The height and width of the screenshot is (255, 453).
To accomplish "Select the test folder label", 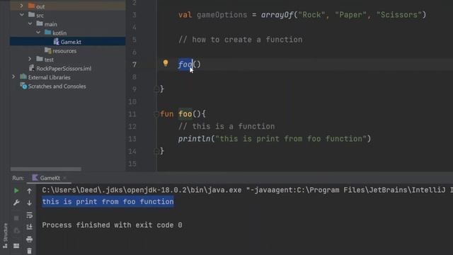I will [x=49, y=59].
